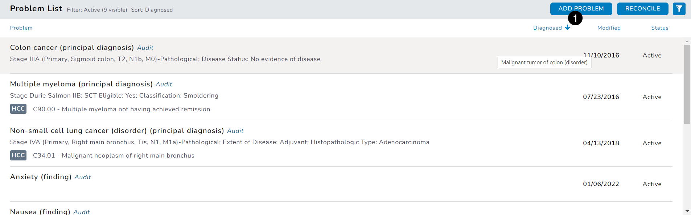Open Audit link for Non-small cell lung cancer

(235, 131)
